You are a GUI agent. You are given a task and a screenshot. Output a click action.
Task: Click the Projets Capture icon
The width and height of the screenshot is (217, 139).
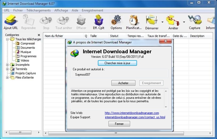point(13,73)
